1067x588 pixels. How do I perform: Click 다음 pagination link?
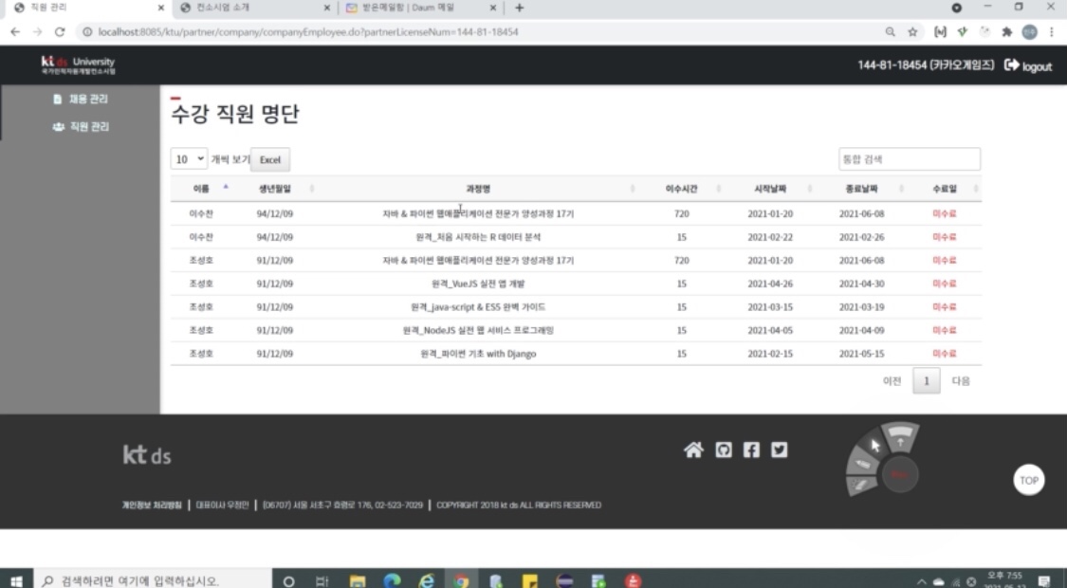click(960, 381)
